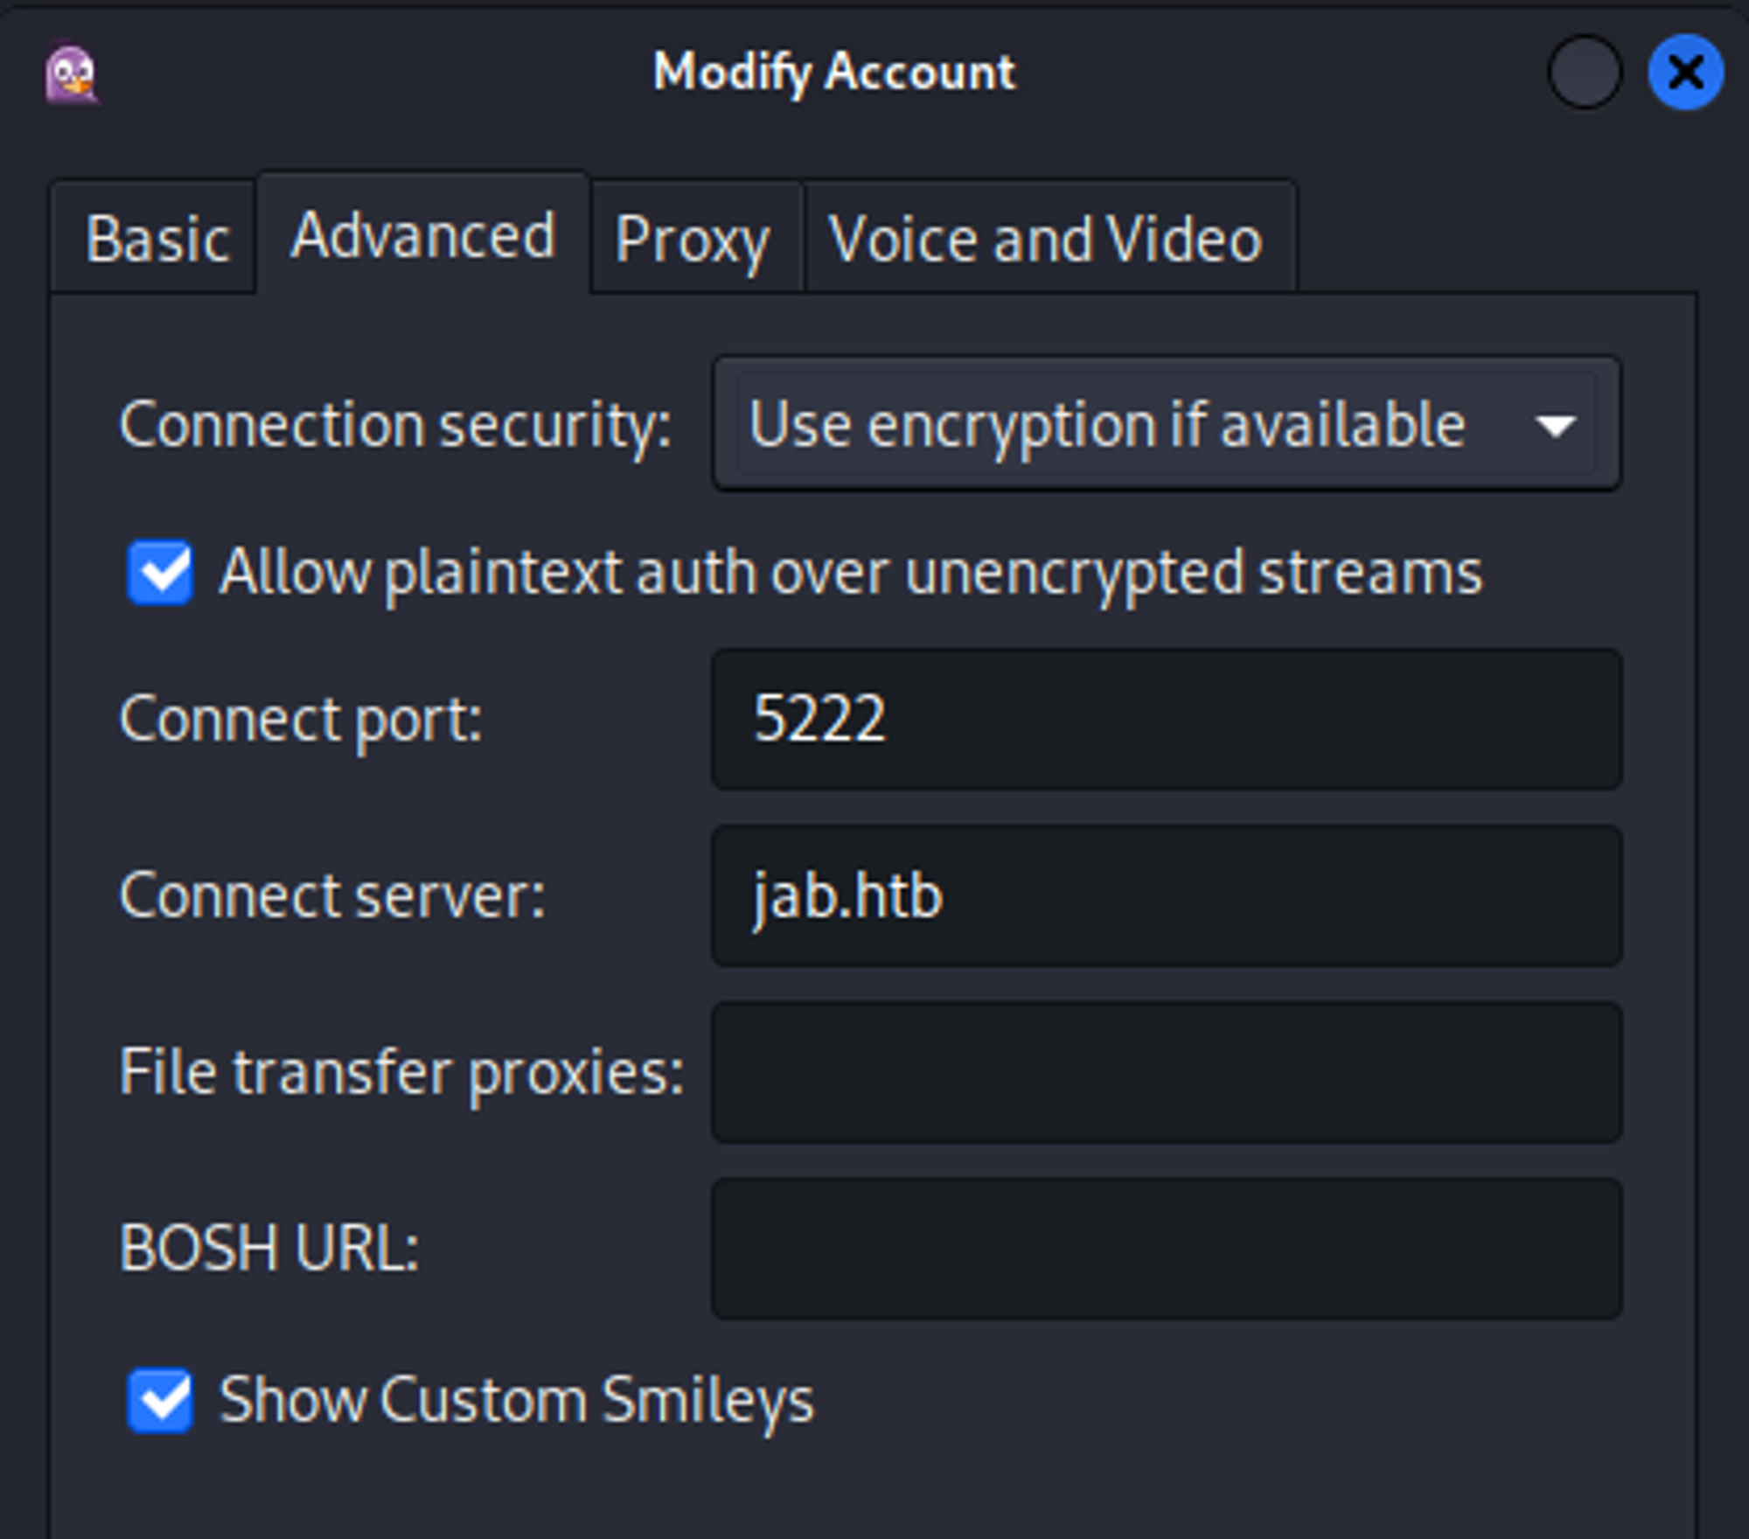Click the Pidgin icon in the title bar

pos(72,74)
